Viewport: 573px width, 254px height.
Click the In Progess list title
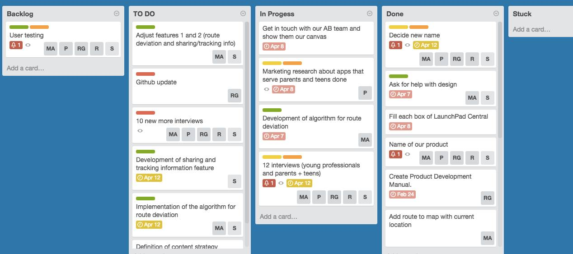277,14
